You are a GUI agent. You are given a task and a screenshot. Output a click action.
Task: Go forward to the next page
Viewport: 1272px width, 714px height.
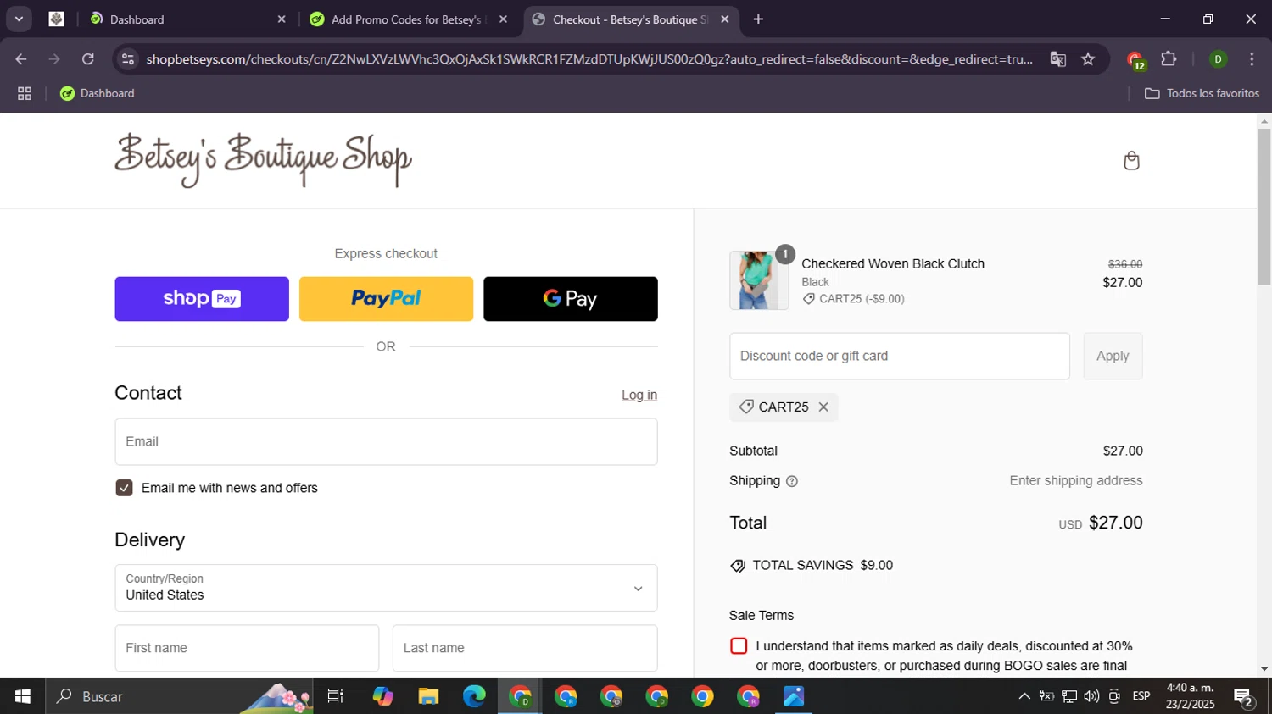(54, 59)
